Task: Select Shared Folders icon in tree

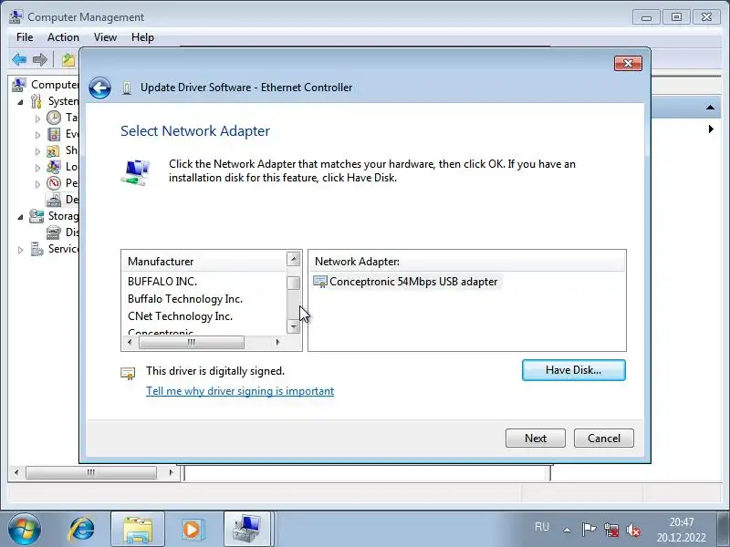Action: tap(54, 150)
